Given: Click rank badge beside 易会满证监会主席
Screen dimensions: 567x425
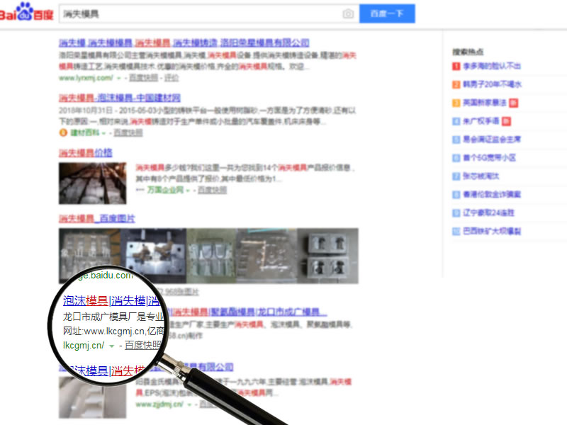Looking at the screenshot, I should [x=456, y=140].
